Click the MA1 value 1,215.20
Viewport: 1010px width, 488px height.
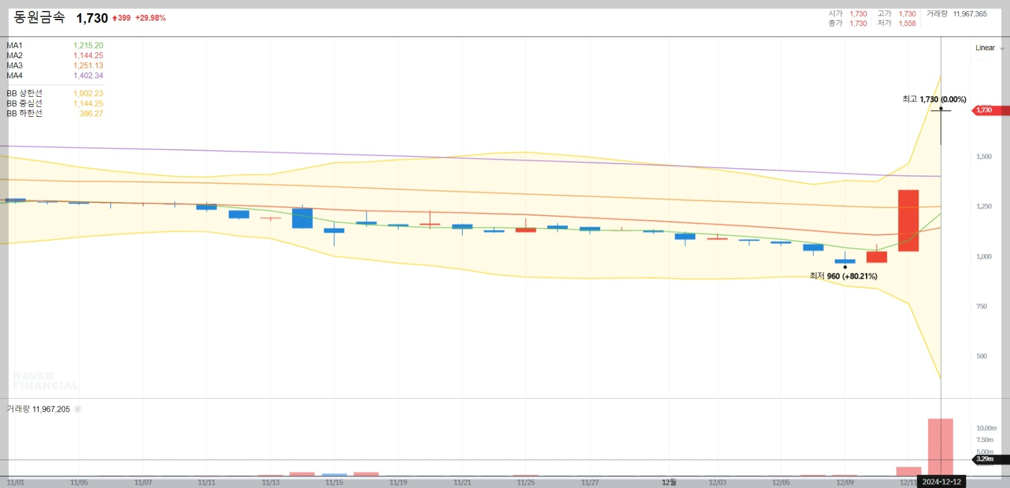(88, 45)
